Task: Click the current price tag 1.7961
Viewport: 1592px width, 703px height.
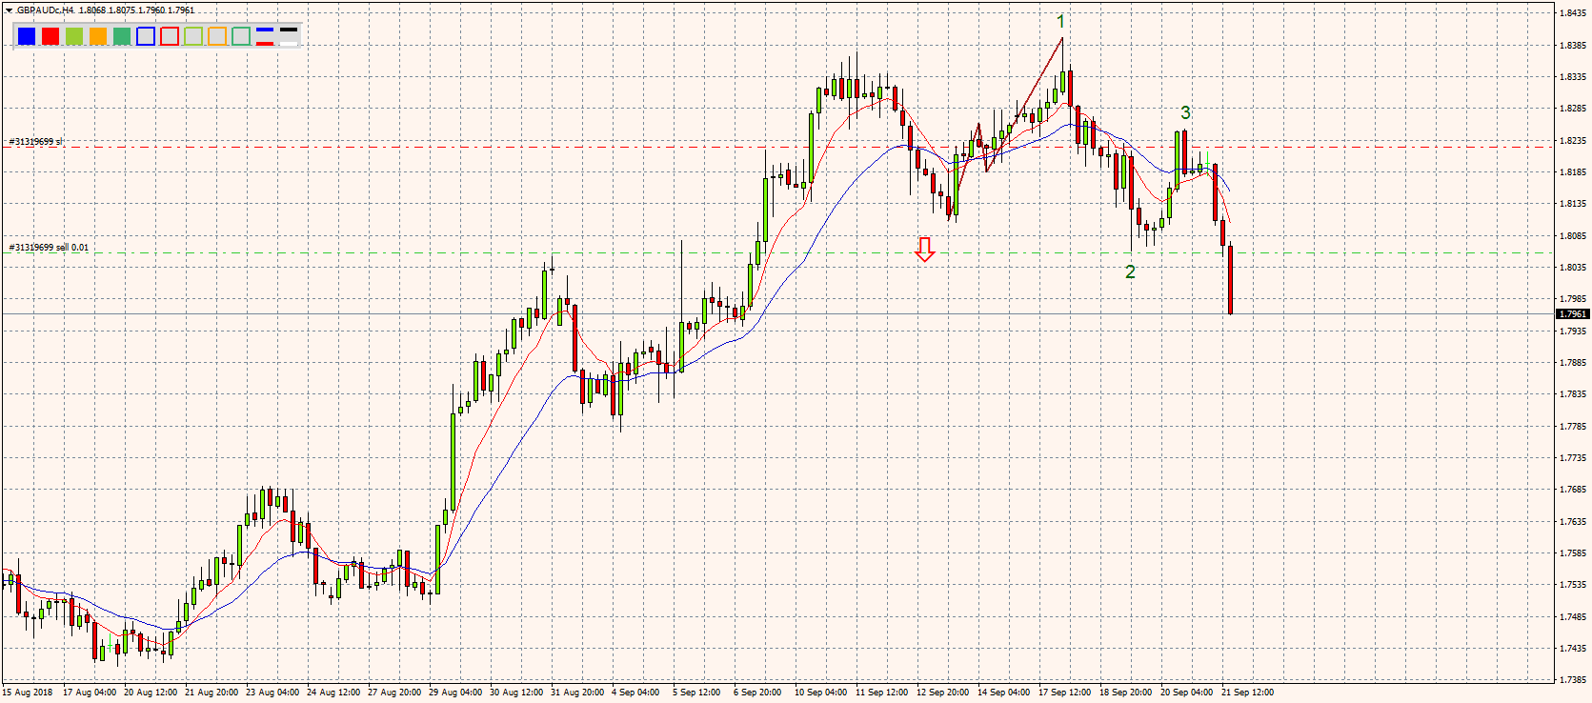Action: tap(1573, 314)
